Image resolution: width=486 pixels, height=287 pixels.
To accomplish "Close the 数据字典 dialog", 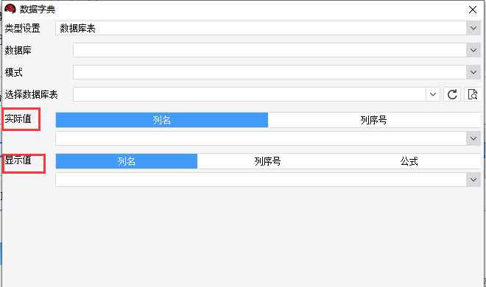I will tap(473, 10).
